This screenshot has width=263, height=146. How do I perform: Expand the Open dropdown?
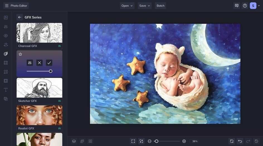click(127, 6)
